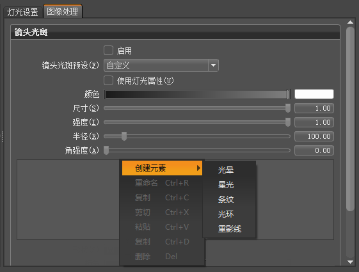Click the vertical scrollbar thumb
Image resolution: width=359 pixels, height=272 pixels.
click(350, 119)
